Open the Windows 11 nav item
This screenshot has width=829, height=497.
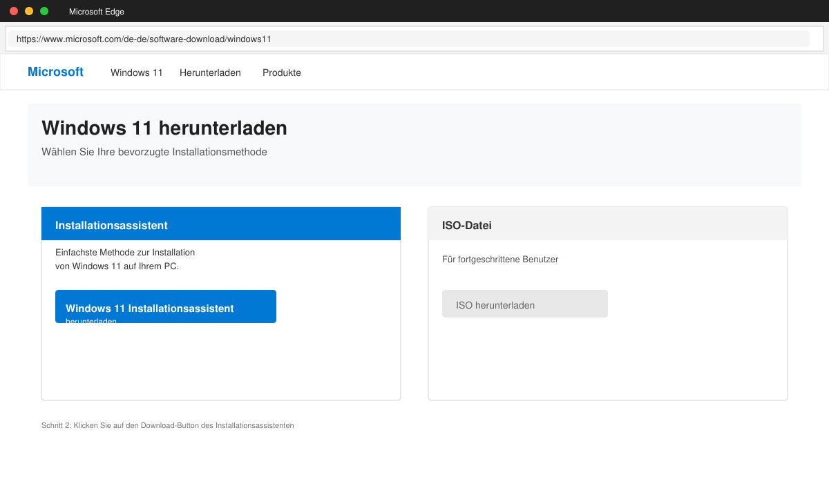click(x=137, y=72)
